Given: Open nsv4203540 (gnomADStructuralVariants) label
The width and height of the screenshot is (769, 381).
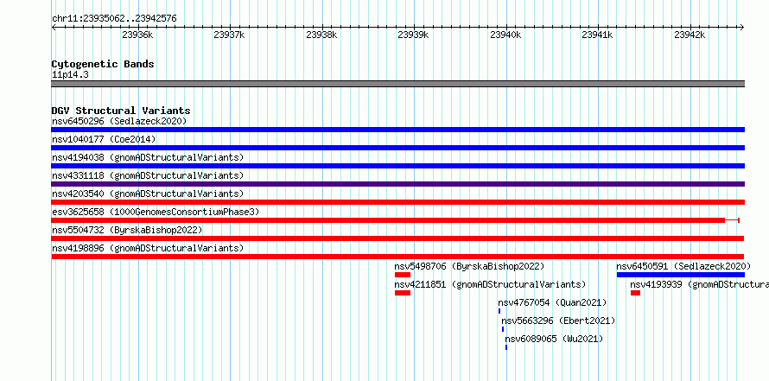Looking at the screenshot, I should click(x=148, y=194).
